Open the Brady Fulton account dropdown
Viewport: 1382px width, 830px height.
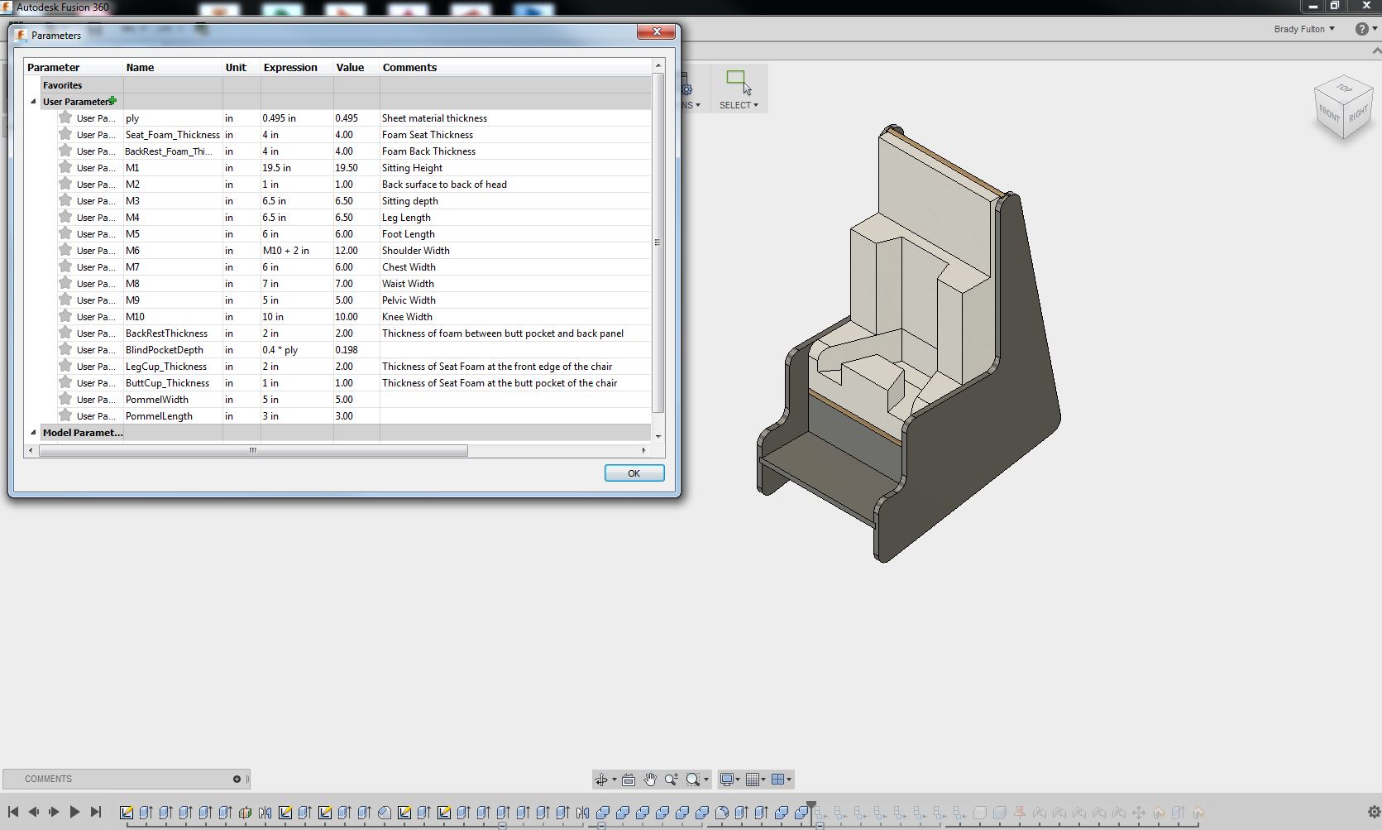[1304, 29]
